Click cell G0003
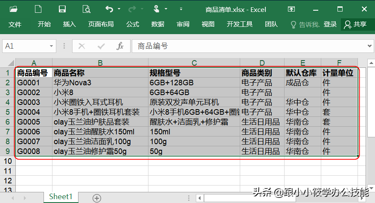 point(34,102)
